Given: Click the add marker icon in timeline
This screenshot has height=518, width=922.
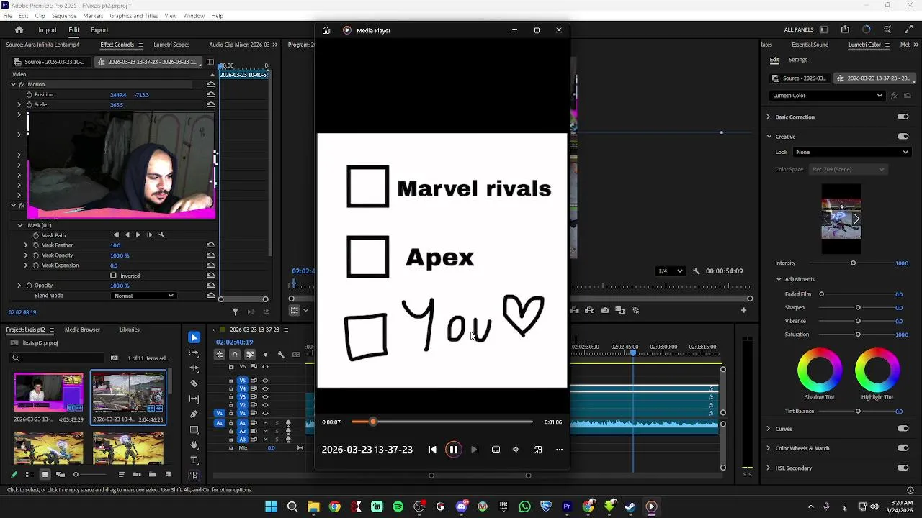Looking at the screenshot, I should point(265,354).
